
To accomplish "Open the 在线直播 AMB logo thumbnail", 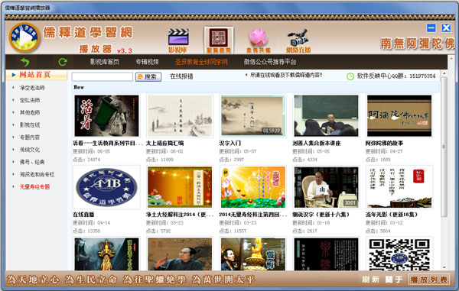I will click(x=106, y=187).
